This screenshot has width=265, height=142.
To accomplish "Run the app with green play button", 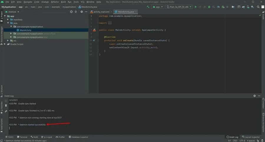I will tap(196, 7).
